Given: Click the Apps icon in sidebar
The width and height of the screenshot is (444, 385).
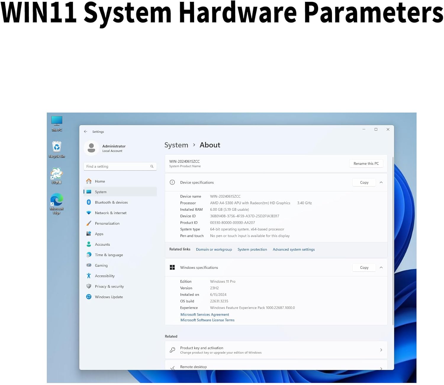Looking at the screenshot, I should pos(89,234).
